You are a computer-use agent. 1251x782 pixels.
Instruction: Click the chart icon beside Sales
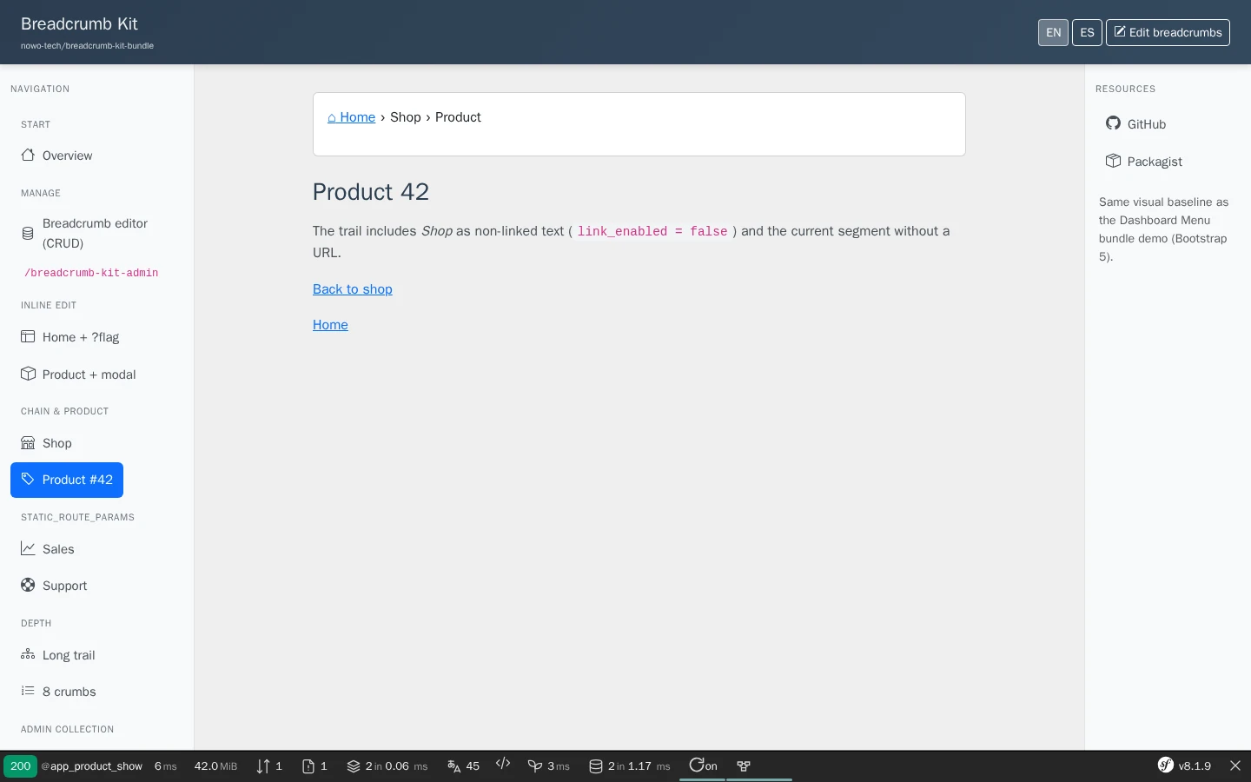pos(28,548)
